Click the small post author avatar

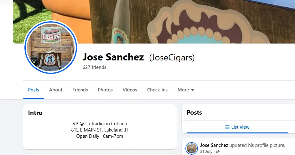pos(192,148)
